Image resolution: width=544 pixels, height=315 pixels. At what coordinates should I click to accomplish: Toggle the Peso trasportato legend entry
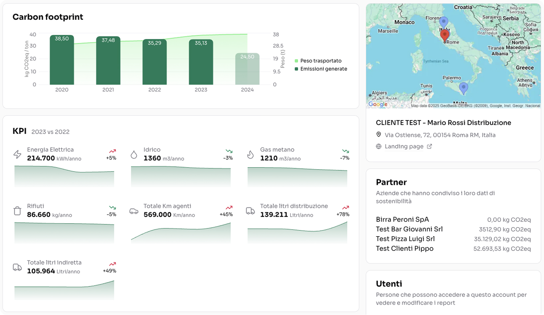click(x=320, y=61)
